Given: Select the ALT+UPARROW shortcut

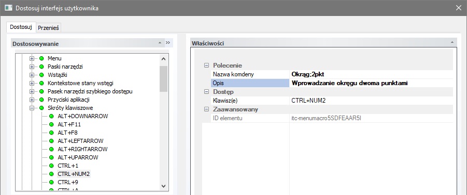Looking at the screenshot, I should (78, 157).
